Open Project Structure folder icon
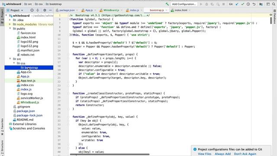The width and height of the screenshot is (277, 156). pos(261,4)
